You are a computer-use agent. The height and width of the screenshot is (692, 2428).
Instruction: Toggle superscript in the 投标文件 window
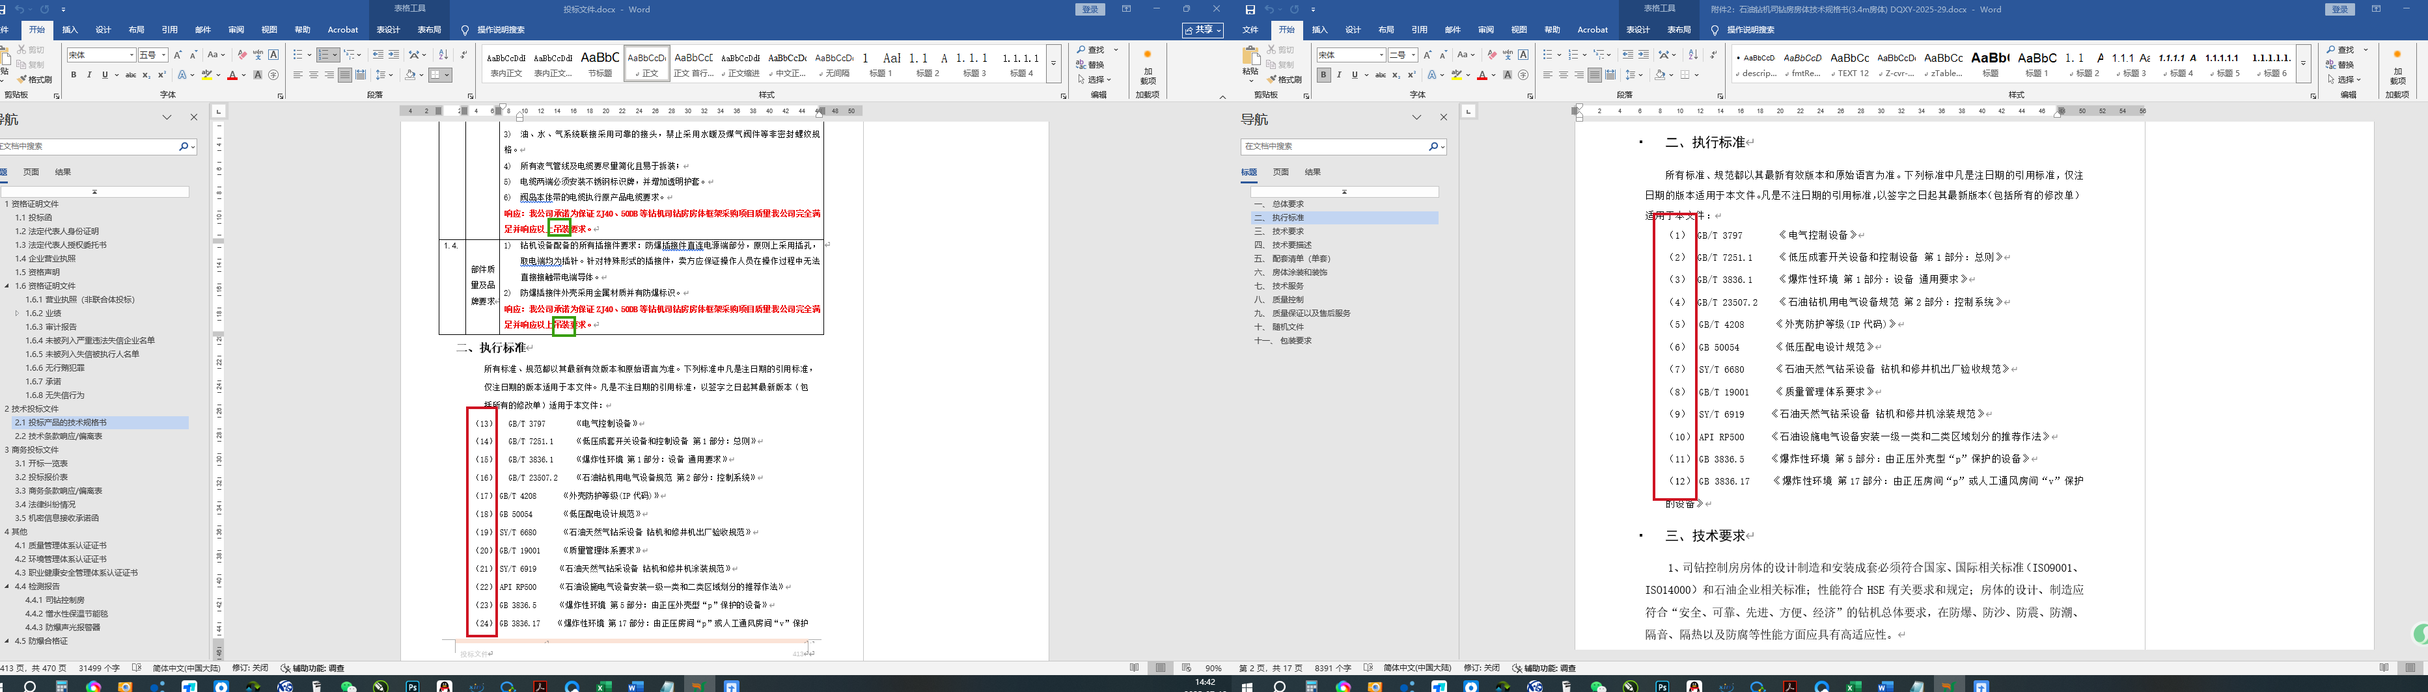pyautogui.click(x=161, y=75)
